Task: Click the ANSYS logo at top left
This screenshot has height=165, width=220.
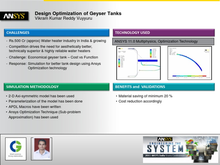Action: [x=14, y=16]
